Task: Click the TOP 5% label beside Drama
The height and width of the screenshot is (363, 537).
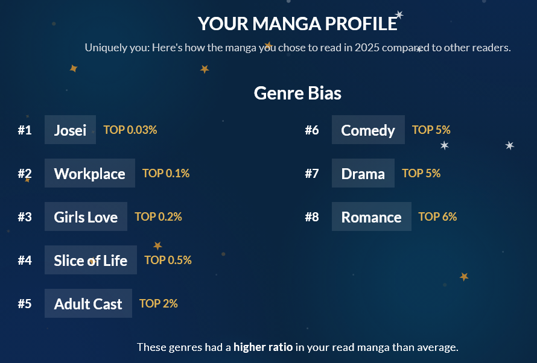Action: click(x=421, y=173)
